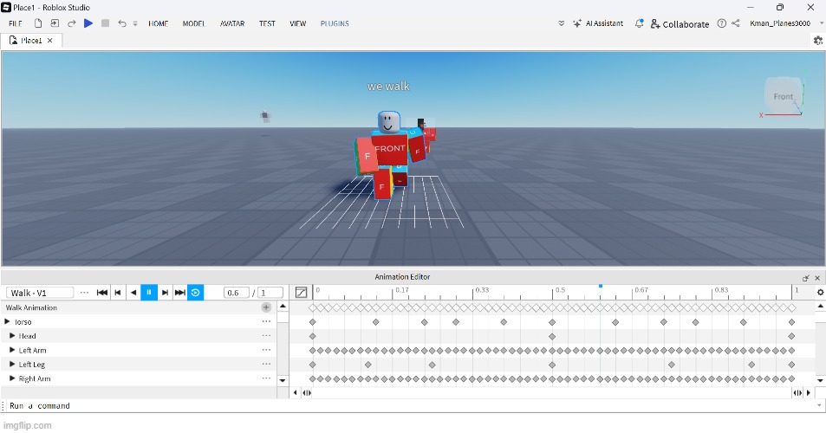Open Head track options ellipsis
The width and height of the screenshot is (826, 433).
(267, 336)
